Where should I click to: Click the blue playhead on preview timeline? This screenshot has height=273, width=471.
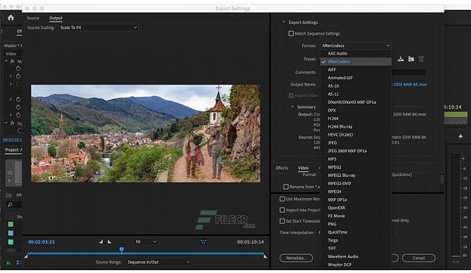click(x=121, y=249)
